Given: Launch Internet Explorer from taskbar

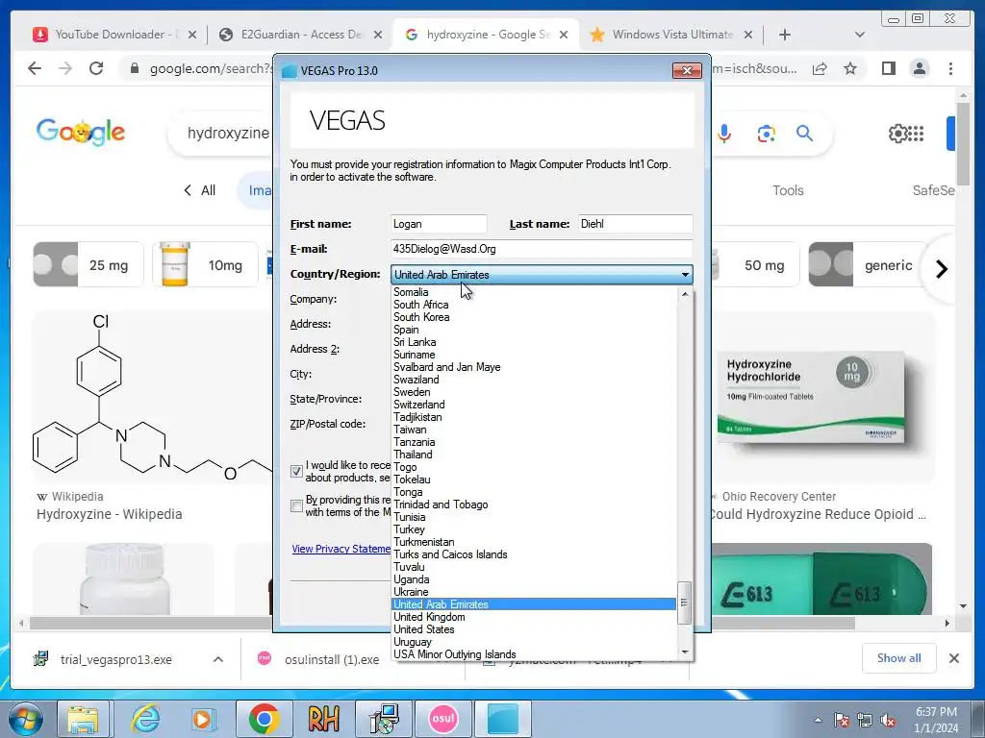Looking at the screenshot, I should (x=146, y=719).
